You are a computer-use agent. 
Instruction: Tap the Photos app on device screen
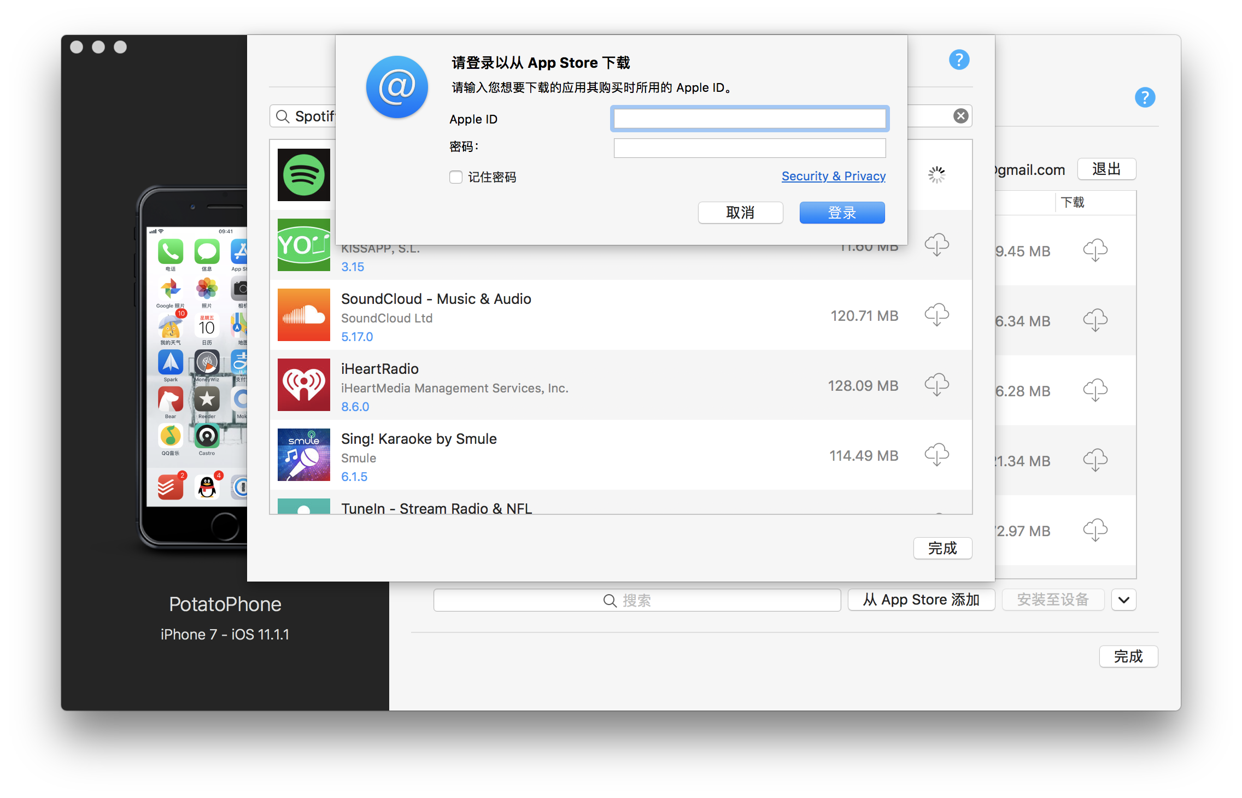(207, 289)
